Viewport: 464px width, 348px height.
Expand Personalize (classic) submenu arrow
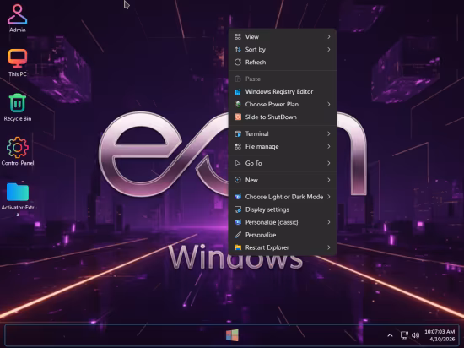coord(329,222)
